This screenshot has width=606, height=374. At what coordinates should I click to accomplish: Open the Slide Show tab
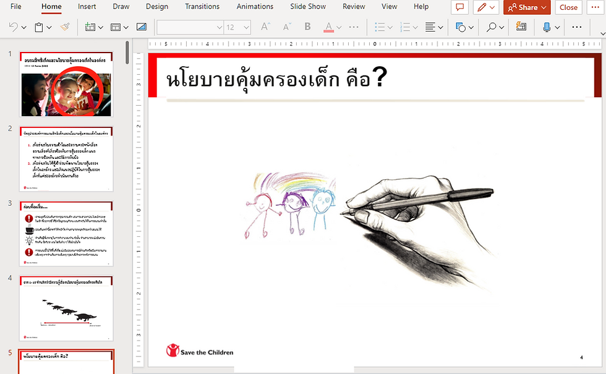coord(308,7)
